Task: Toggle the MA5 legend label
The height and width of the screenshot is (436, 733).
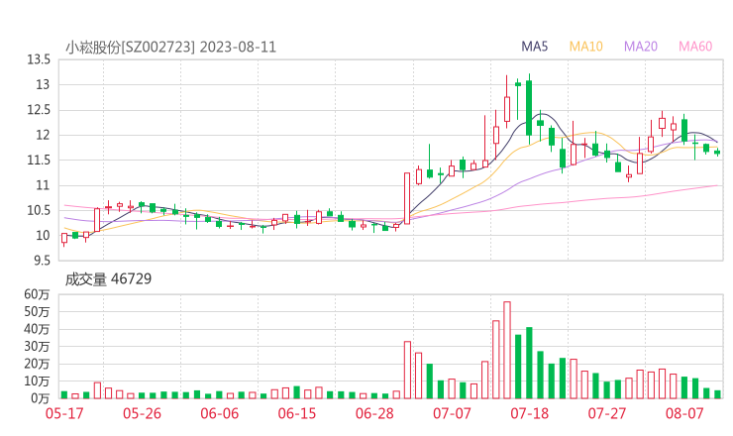Action: point(535,47)
